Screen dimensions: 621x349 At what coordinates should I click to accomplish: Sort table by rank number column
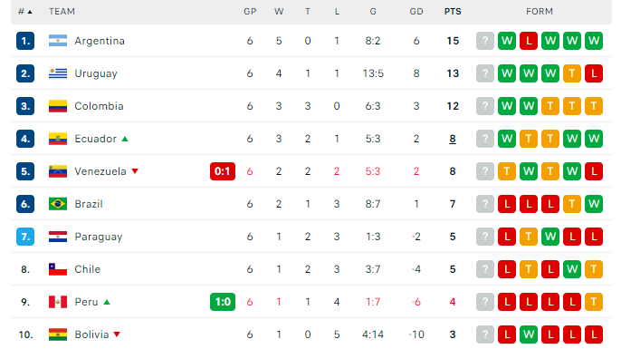point(25,12)
